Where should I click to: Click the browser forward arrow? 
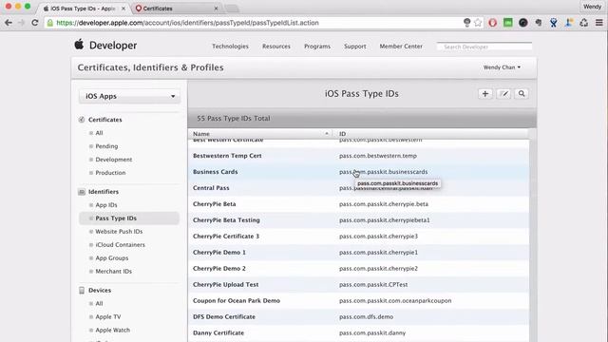pyautogui.click(x=21, y=23)
